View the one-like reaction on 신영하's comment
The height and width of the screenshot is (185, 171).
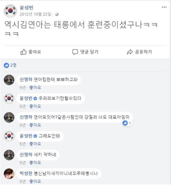(x=127, y=123)
